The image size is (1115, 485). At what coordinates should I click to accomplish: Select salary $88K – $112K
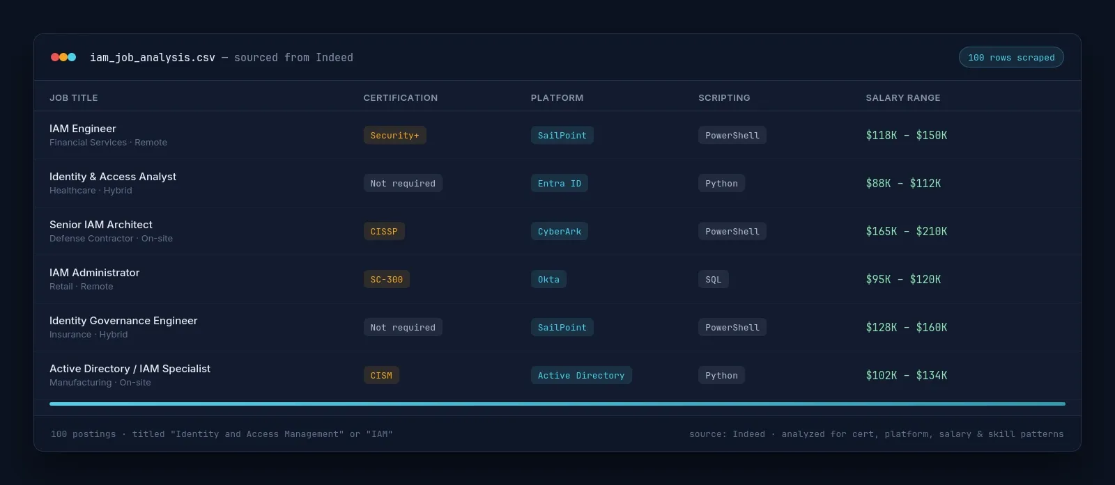tap(903, 184)
